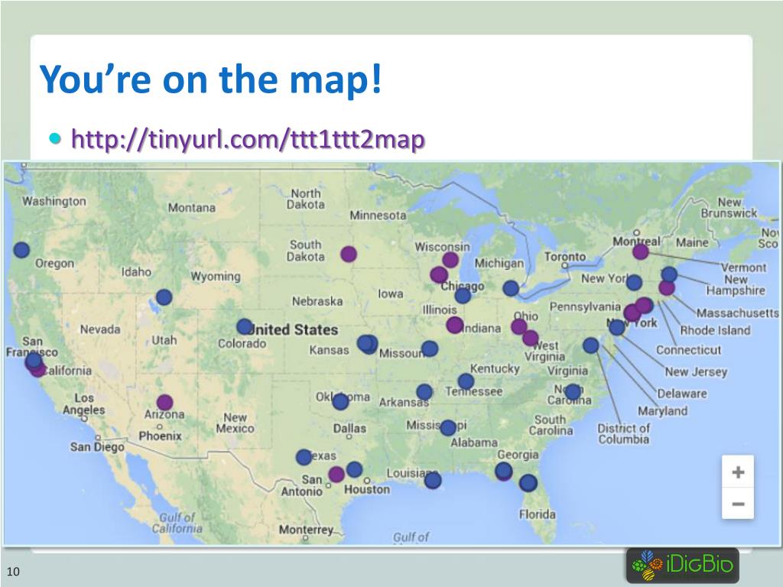
Task: Select the blue marker near District of Columbia
Action: tap(591, 345)
